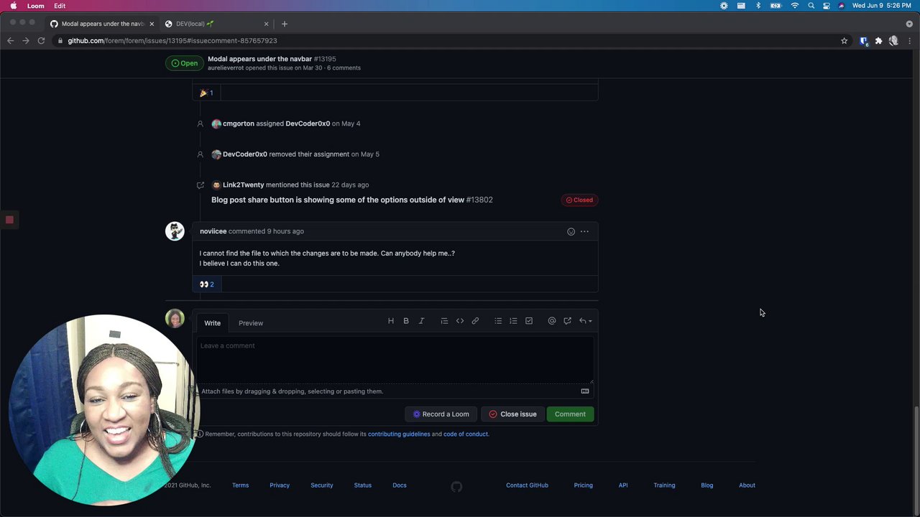
Task: Switch to the DEV(local) browser tab
Action: click(217, 24)
